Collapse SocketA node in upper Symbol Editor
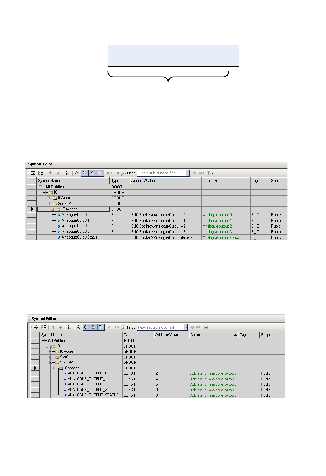326x476 pixels. 48,204
